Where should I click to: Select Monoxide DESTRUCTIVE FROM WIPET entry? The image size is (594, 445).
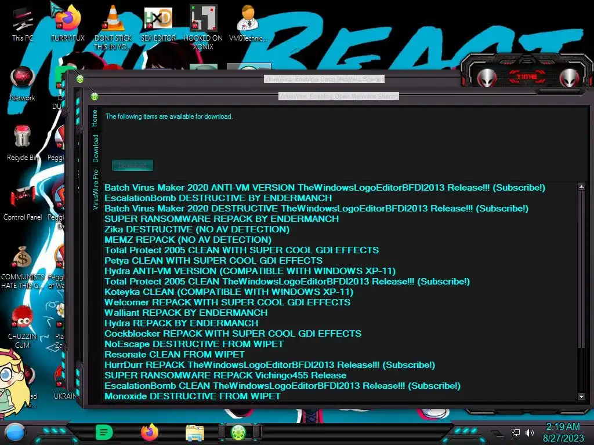pos(193,396)
